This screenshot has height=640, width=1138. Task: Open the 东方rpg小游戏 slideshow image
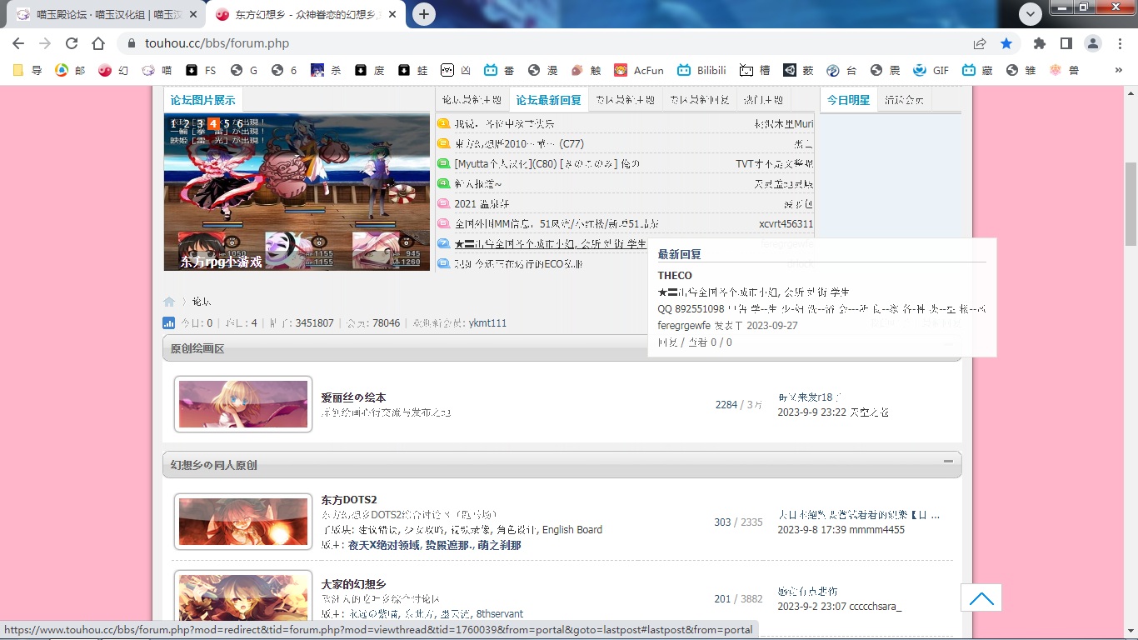click(297, 192)
